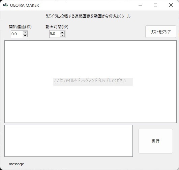
Task: Click the ここにファイルをドラッグアンドドロップしてください placeholder
Action: click(93, 82)
